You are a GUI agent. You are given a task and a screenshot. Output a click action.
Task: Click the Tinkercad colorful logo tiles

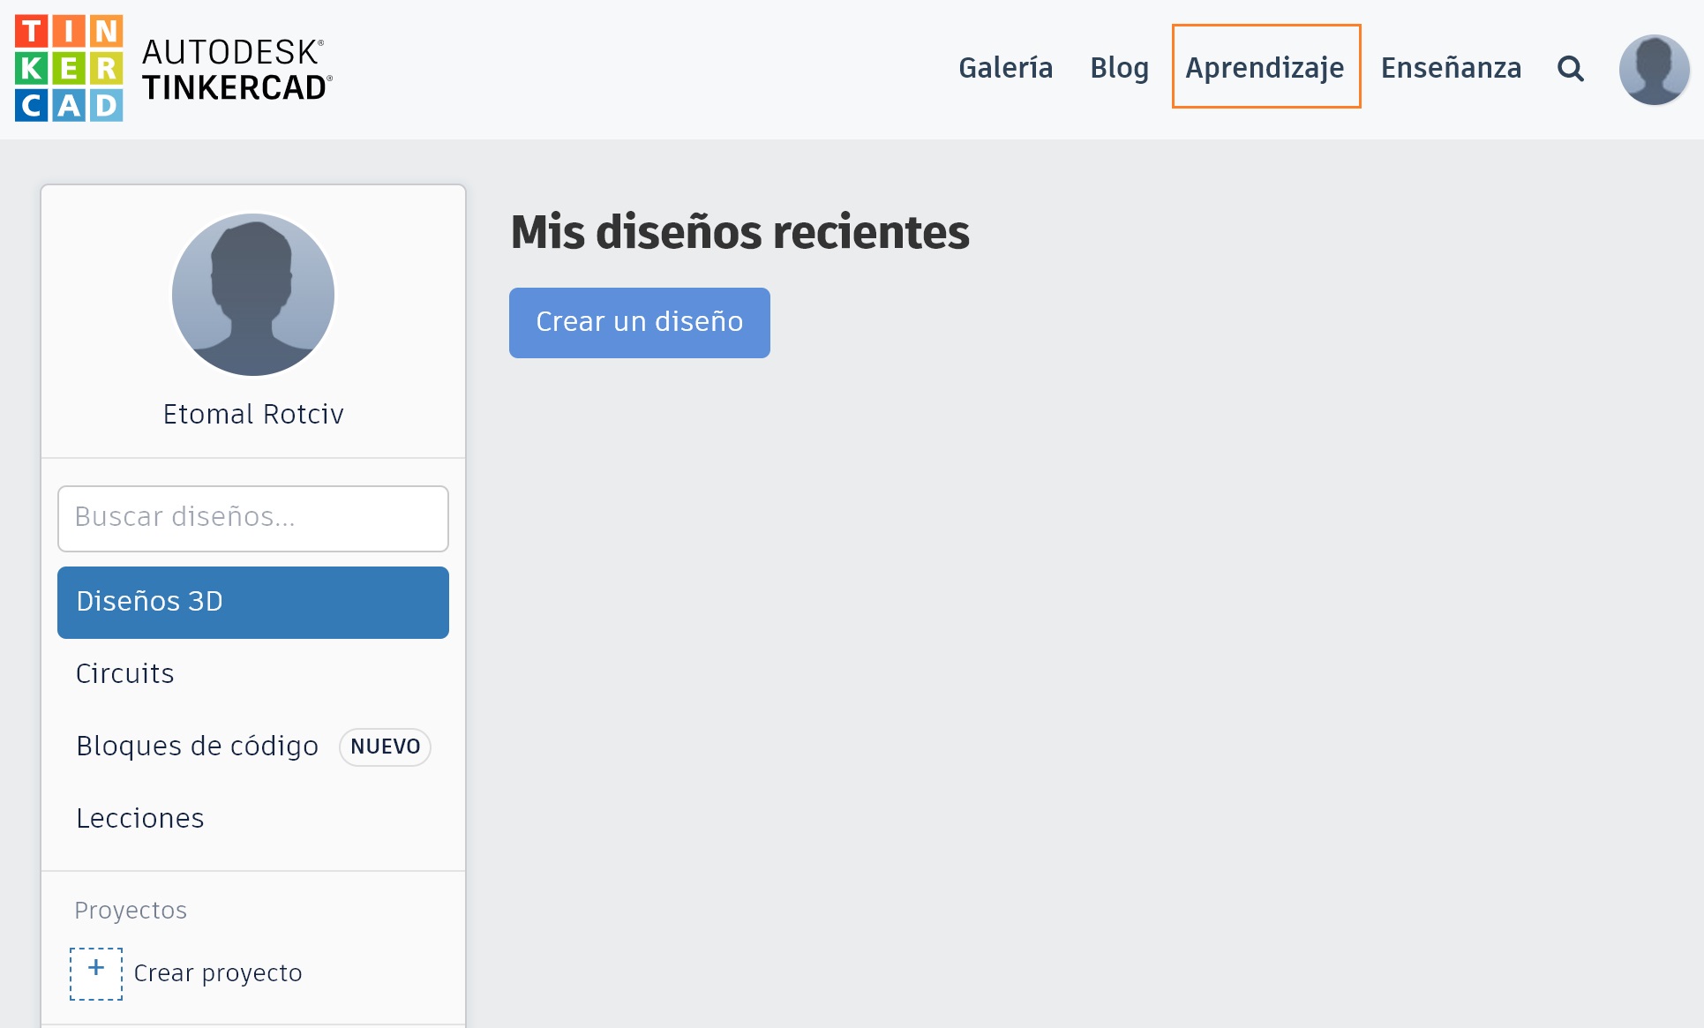pyautogui.click(x=69, y=68)
